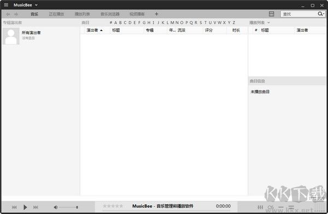328x214 pixels.
Task: Click the # column in playlist panel
Action: point(256,30)
